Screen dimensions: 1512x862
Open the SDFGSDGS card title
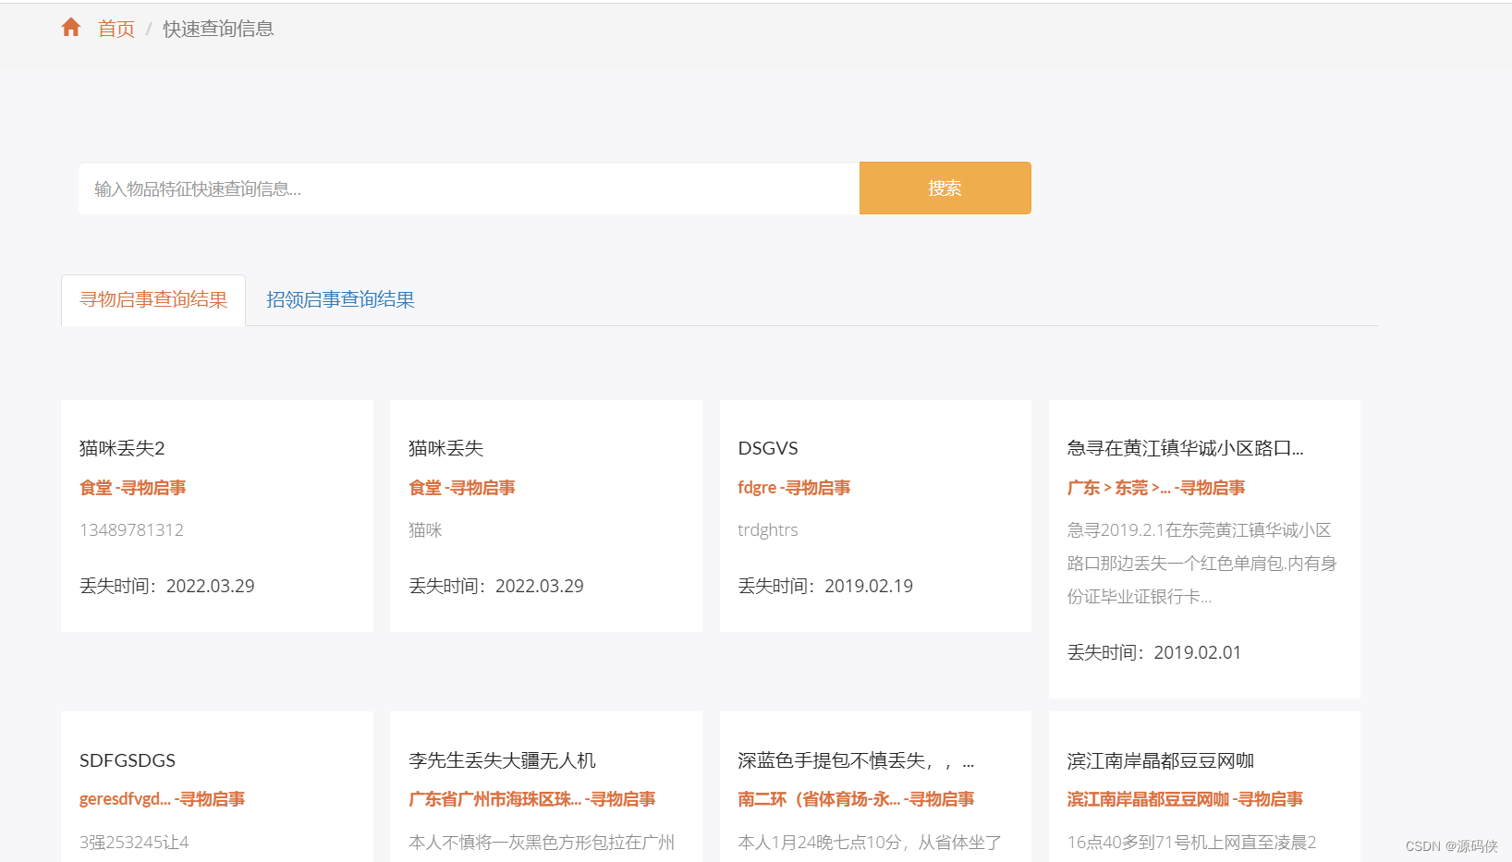(128, 760)
